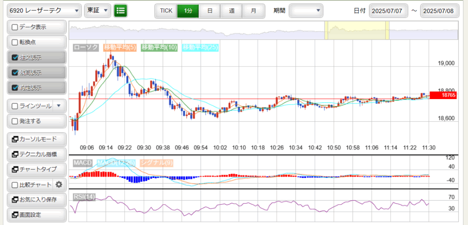Switch to the 月 monthly interval

(x=253, y=11)
